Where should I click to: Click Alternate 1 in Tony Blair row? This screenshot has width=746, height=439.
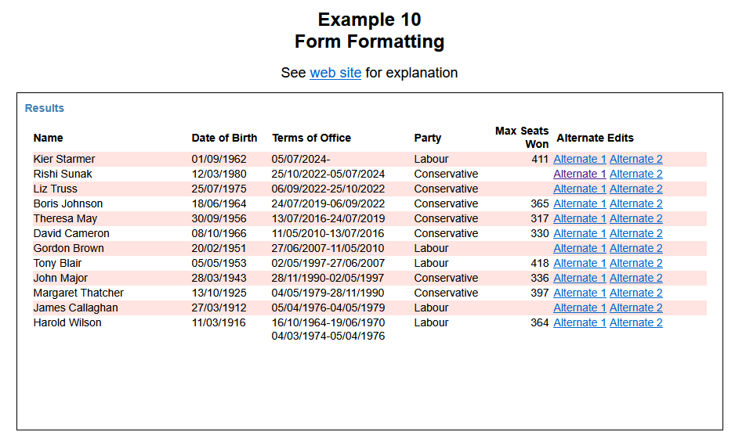point(579,263)
